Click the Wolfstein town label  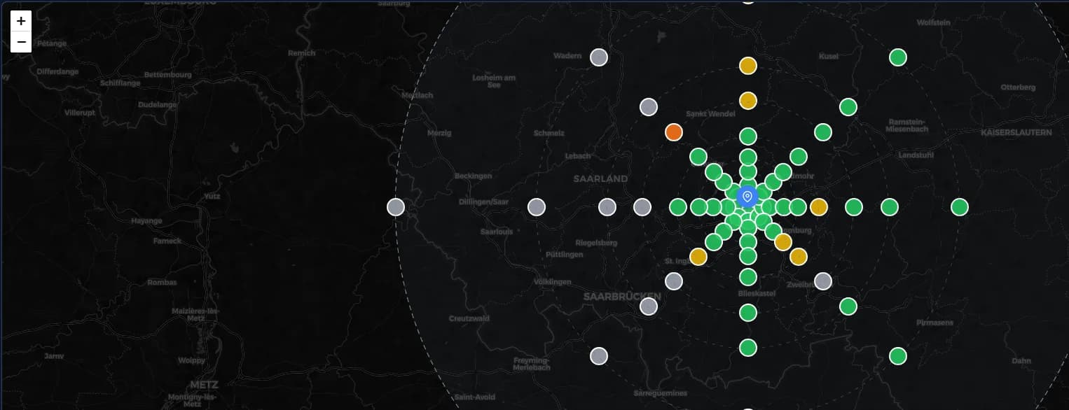tap(933, 22)
